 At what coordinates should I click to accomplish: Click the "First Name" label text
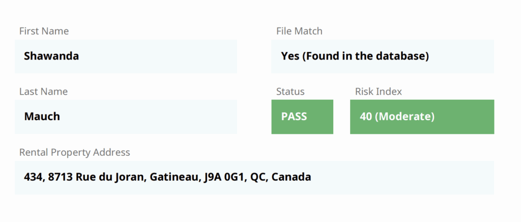click(44, 31)
